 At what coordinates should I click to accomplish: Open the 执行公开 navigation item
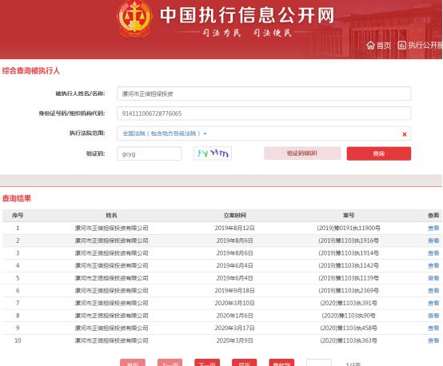pyautogui.click(x=425, y=46)
